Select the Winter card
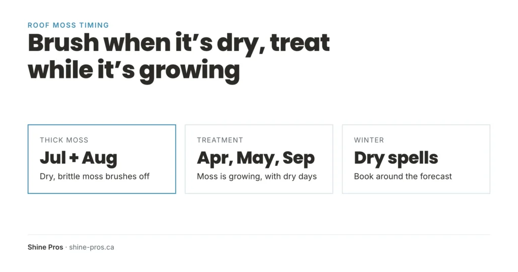 416,159
